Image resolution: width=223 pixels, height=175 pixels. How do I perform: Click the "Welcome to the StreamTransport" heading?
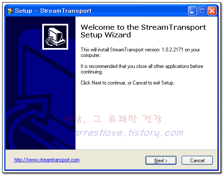click(143, 27)
